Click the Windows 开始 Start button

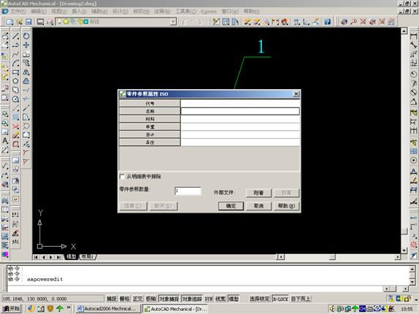click(x=11, y=309)
